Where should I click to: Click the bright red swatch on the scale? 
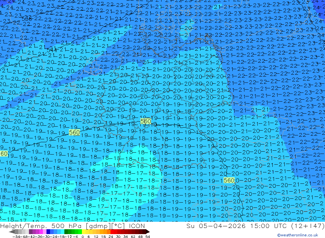click(x=112, y=232)
